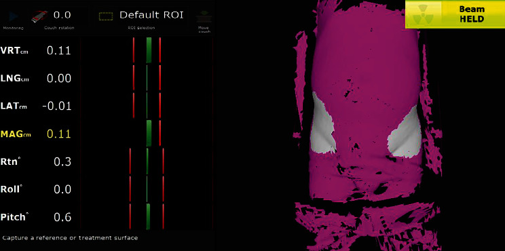Click the Rtn rotation value 0.3
The height and width of the screenshot is (251, 505).
(62, 161)
